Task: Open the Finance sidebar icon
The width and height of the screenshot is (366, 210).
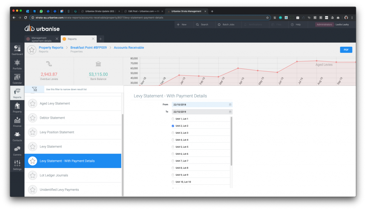Action: [x=17, y=121]
